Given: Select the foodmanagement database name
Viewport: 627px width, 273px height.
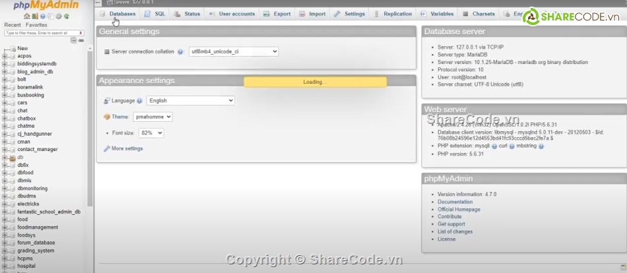Looking at the screenshot, I should pyautogui.click(x=38, y=228).
